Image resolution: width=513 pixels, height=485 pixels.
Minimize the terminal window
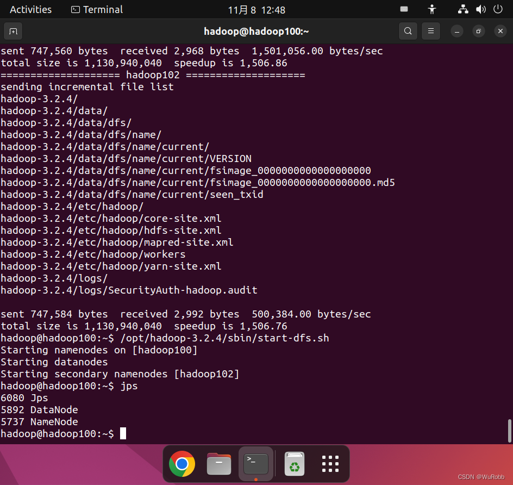456,32
